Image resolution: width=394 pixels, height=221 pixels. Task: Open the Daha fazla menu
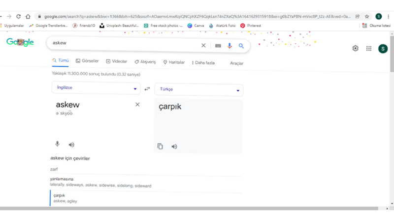pyautogui.click(x=202, y=63)
